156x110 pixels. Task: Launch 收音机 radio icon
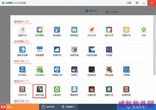[x=74, y=69]
